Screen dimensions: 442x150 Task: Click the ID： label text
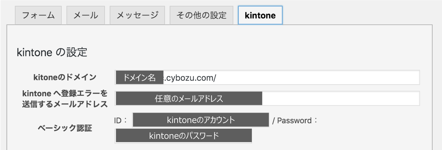pos(121,120)
